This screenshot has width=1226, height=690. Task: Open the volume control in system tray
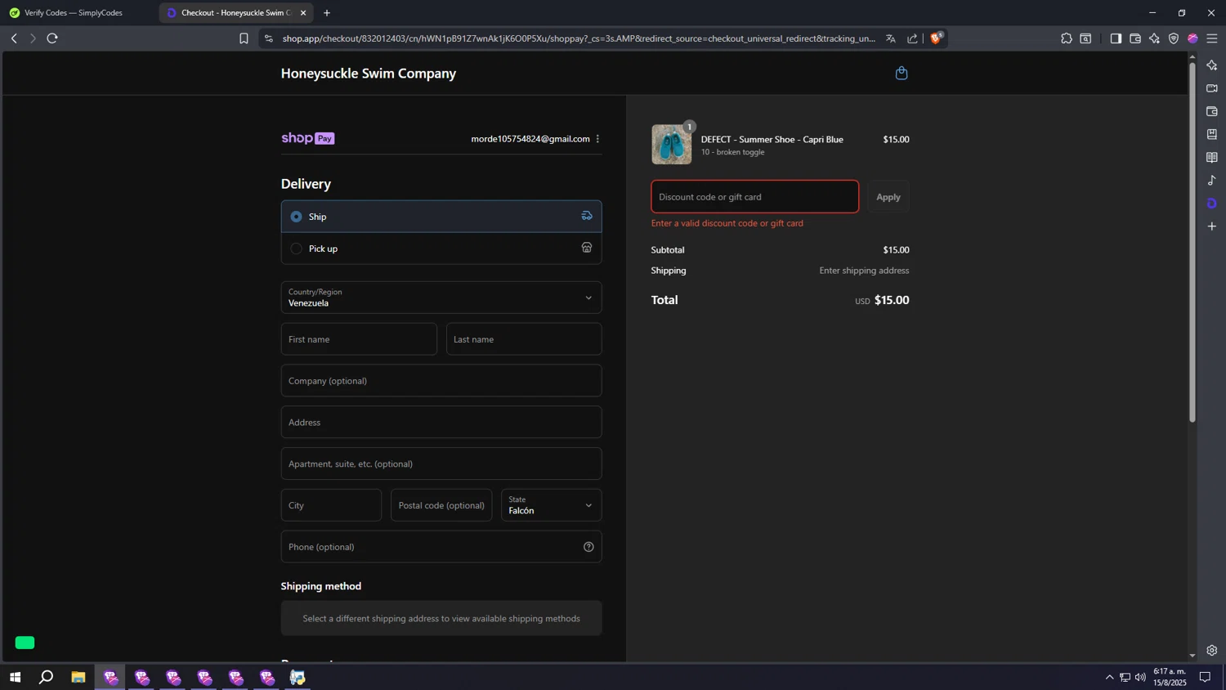click(x=1140, y=677)
